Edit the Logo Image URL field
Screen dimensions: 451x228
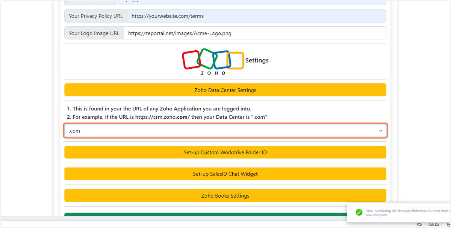click(x=255, y=33)
